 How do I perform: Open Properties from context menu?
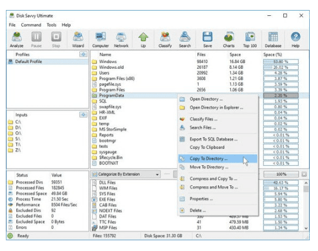click(x=218, y=199)
